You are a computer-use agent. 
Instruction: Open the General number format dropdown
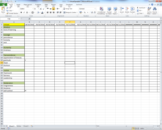point(95,9)
